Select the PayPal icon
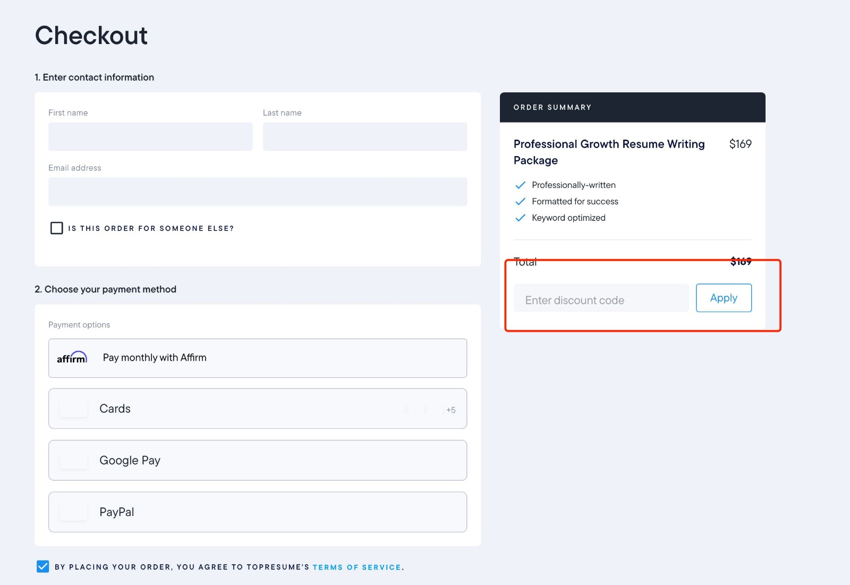 73,512
